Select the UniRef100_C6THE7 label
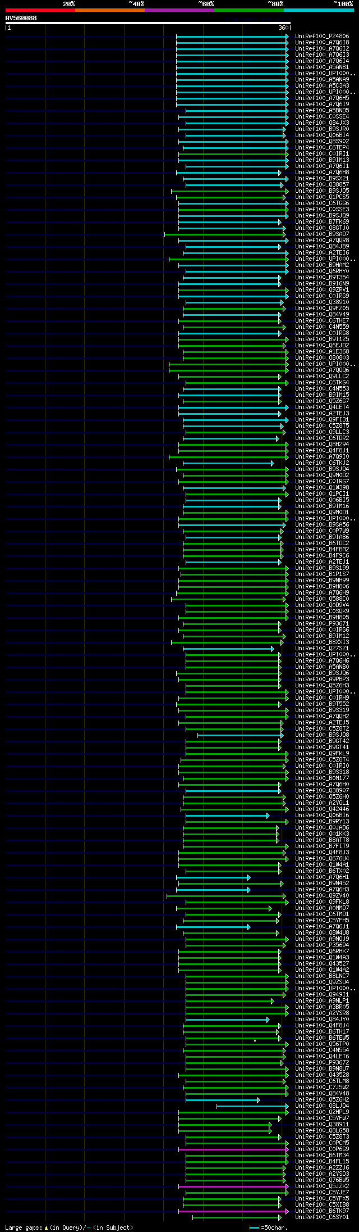This screenshot has width=359, height=1232. coord(322,321)
